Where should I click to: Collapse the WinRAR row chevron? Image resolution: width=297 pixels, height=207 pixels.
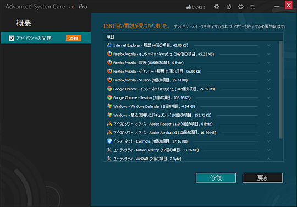coord(268,159)
